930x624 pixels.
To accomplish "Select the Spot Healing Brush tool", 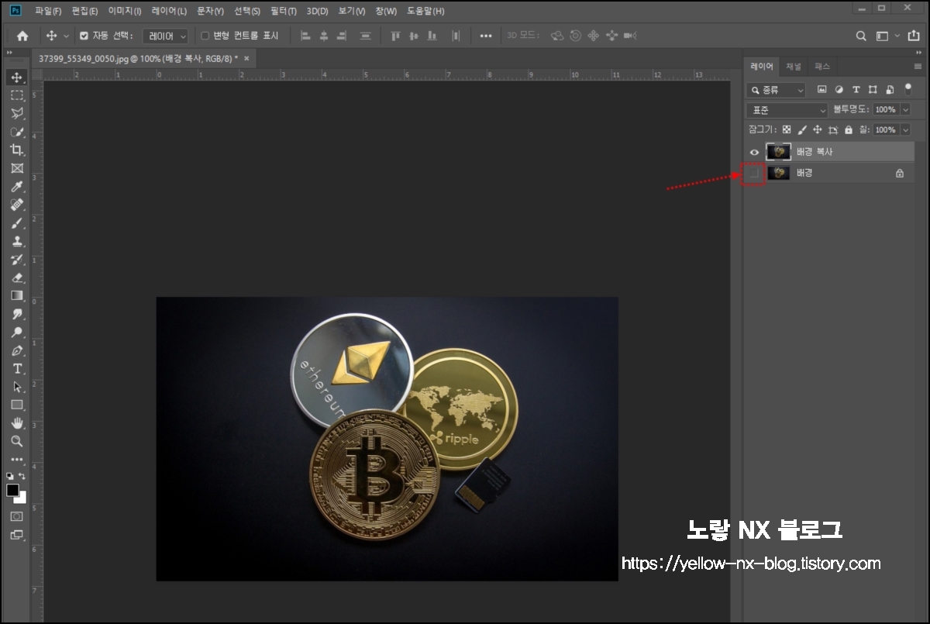I will click(17, 205).
